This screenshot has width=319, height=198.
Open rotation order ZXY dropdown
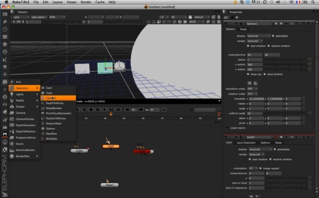coord(252,94)
